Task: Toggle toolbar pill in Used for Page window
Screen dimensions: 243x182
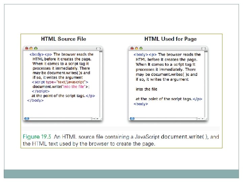Action: click(x=204, y=49)
